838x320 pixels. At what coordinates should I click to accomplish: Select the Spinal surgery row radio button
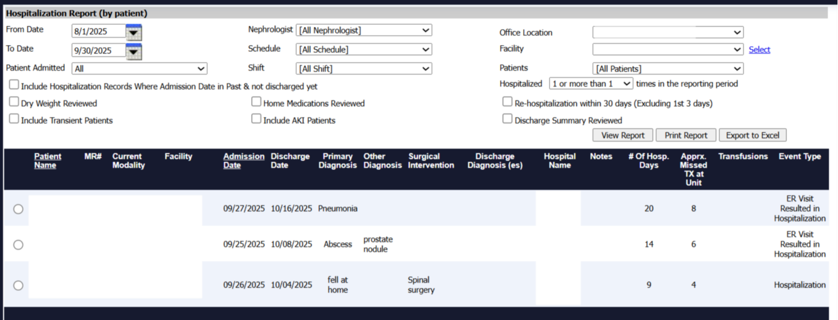(x=18, y=285)
